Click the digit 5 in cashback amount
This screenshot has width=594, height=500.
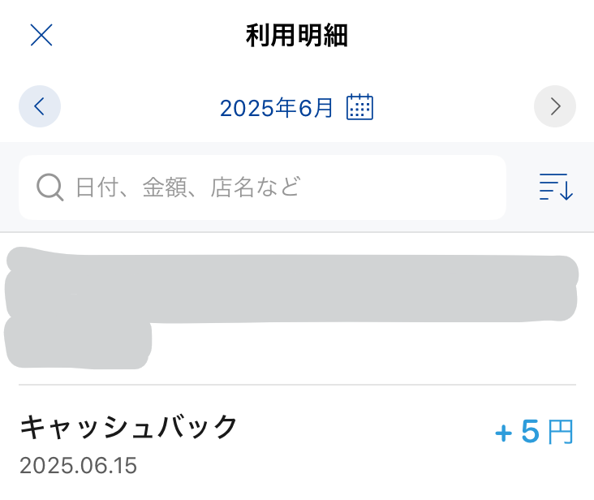(x=530, y=433)
